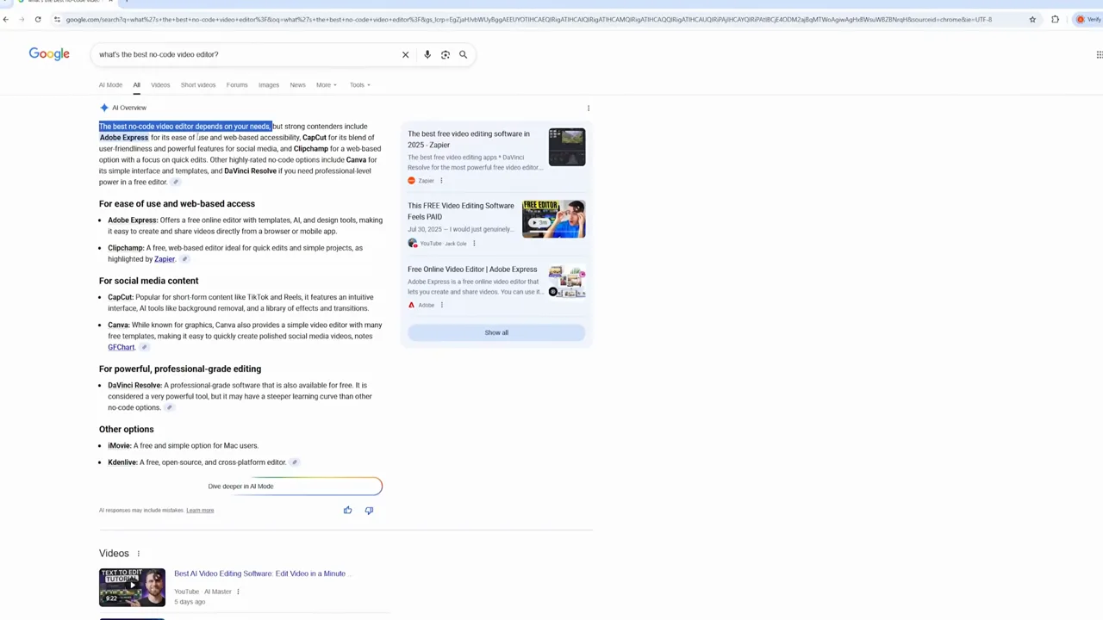Expand the Tools dropdown

tap(359, 84)
